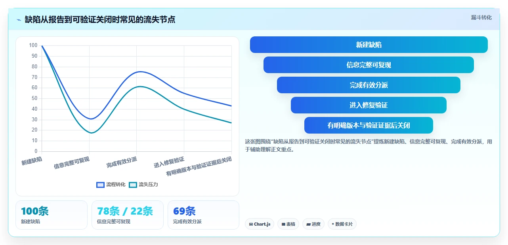Open the 100条 新建缺陷 stat card
Screen dimensions: 508x245
[52, 215]
